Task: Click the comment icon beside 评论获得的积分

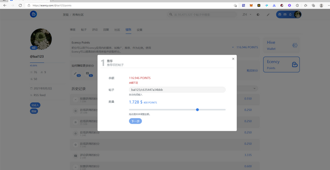Action: [x=76, y=156]
